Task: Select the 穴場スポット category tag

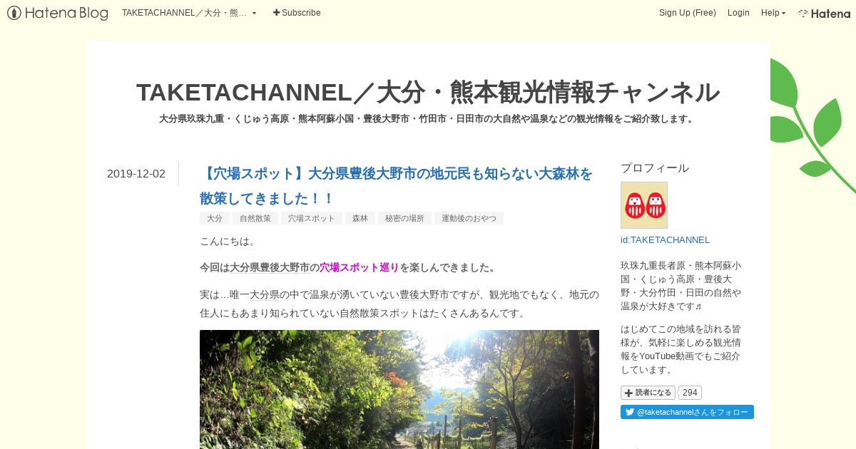Action: click(311, 218)
